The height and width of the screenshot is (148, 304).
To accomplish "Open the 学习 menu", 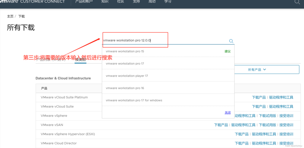I will [x=167, y=2].
